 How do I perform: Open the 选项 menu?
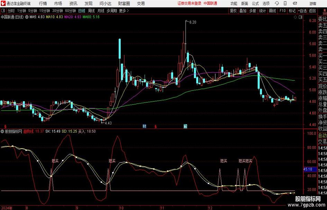pyautogui.click(x=266, y=3)
